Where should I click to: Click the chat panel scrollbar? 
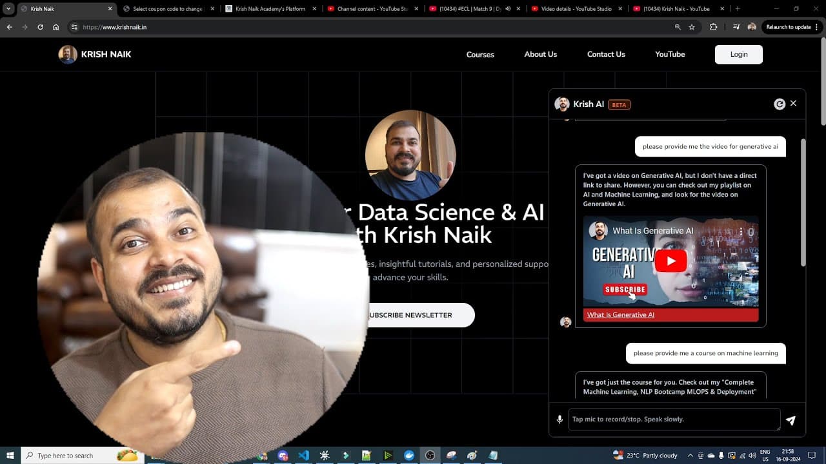click(x=803, y=201)
